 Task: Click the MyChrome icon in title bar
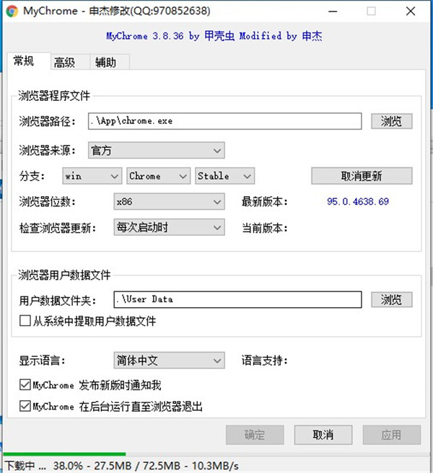coord(12,11)
